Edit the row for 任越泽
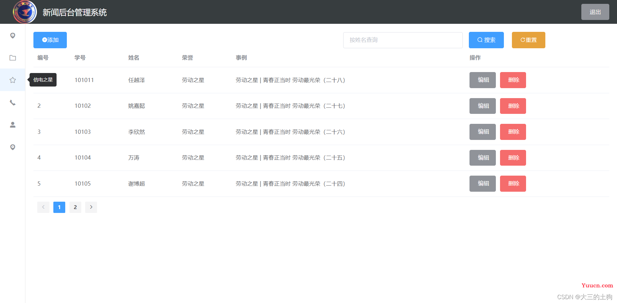 point(482,80)
